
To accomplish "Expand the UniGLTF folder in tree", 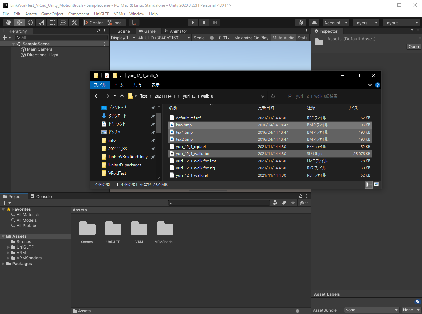I will click(x=9, y=247).
